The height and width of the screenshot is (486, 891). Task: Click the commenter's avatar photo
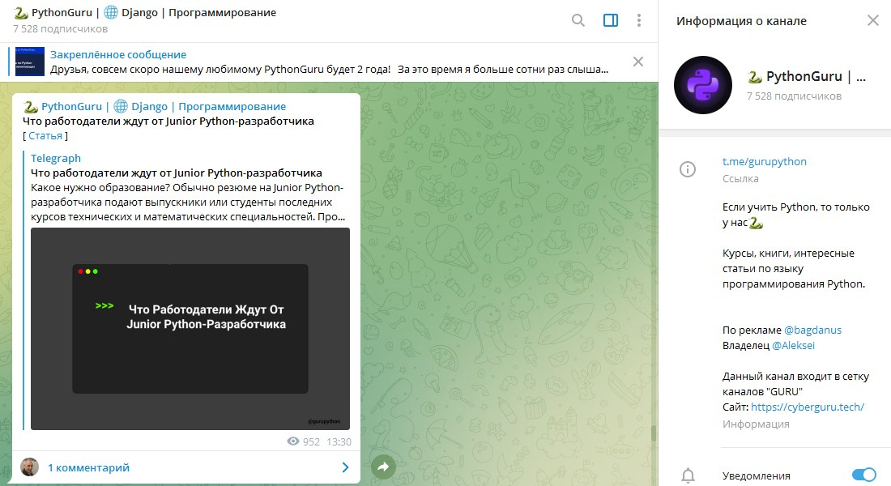click(29, 467)
